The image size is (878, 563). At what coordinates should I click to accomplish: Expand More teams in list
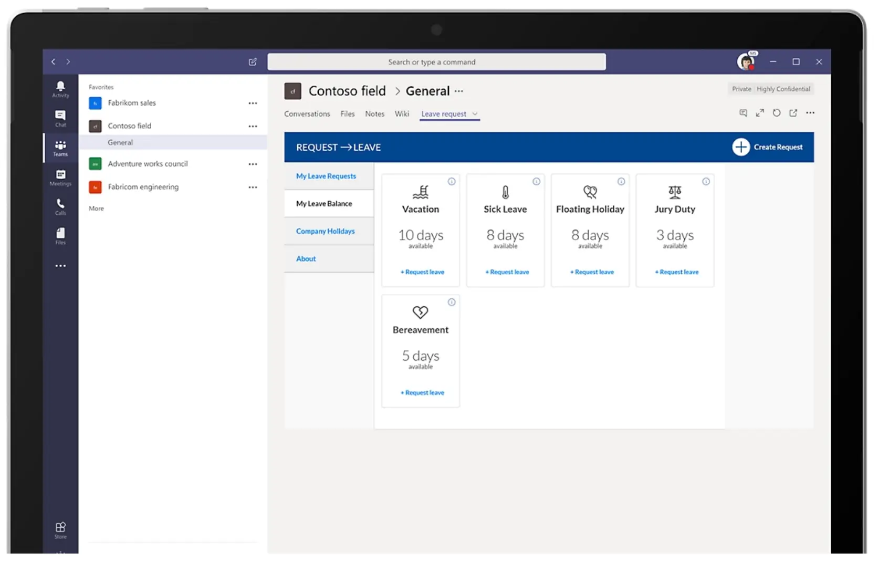96,208
